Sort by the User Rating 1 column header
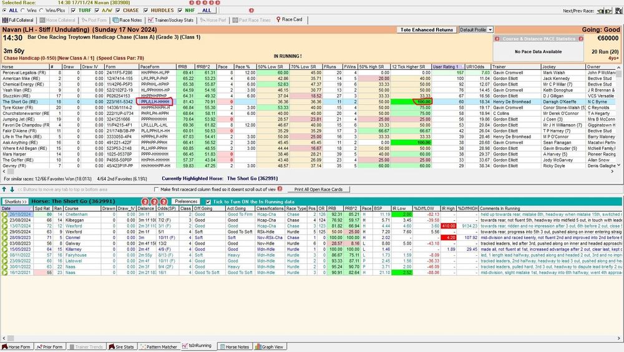 tap(447, 67)
